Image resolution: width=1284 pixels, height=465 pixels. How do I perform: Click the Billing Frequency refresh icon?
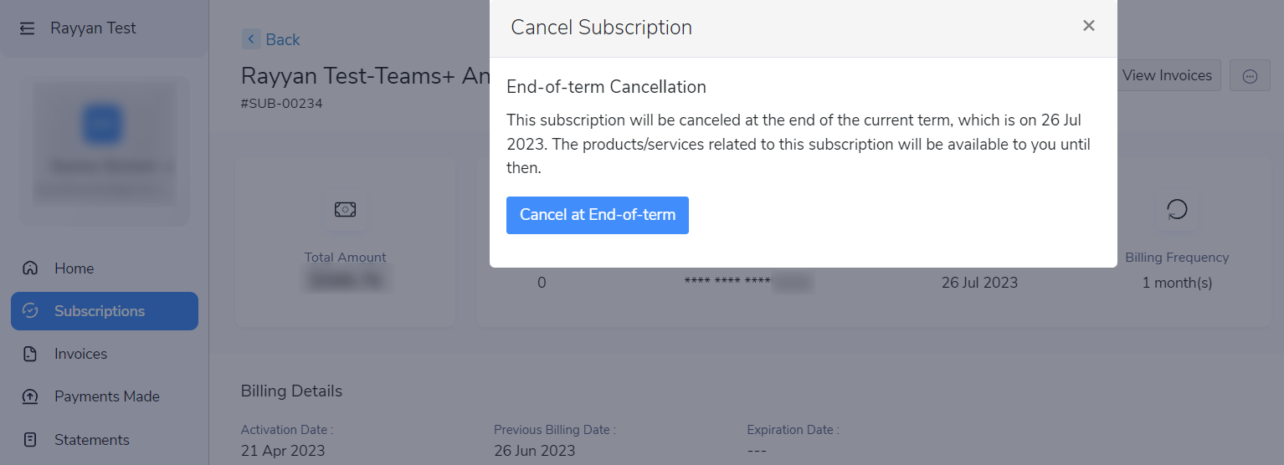pos(1177,209)
